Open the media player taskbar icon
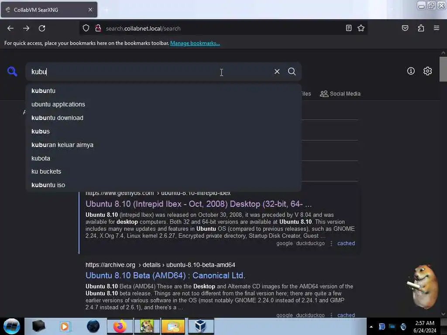This screenshot has height=335, width=447. pos(65,326)
